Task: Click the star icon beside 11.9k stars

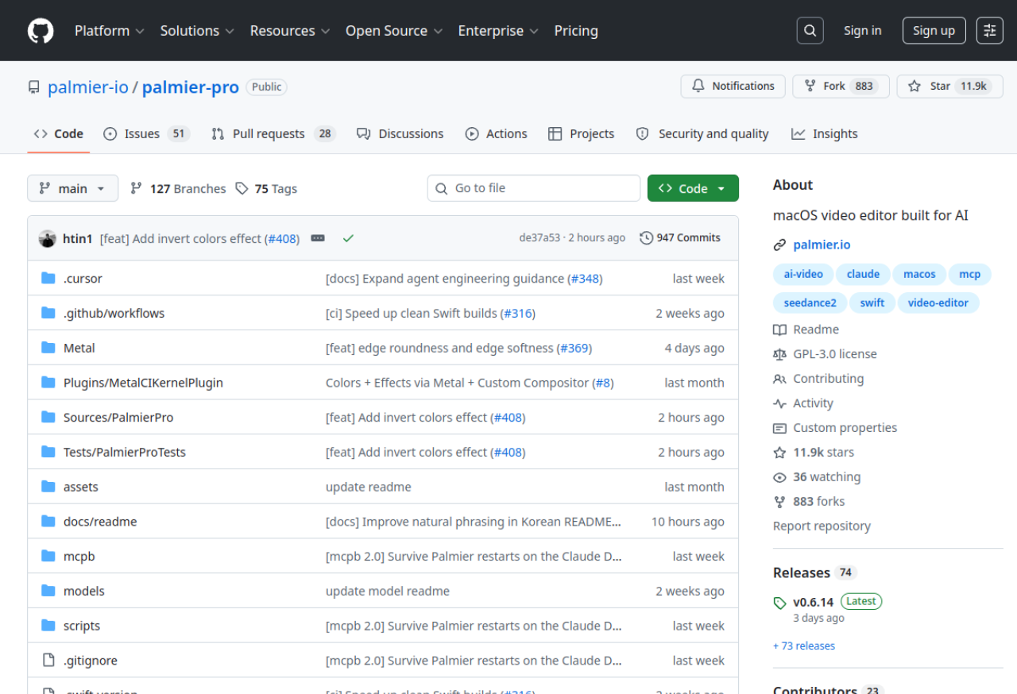Action: click(x=779, y=453)
